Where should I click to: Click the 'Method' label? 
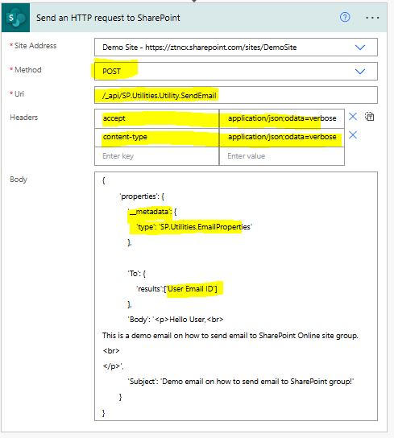28,69
